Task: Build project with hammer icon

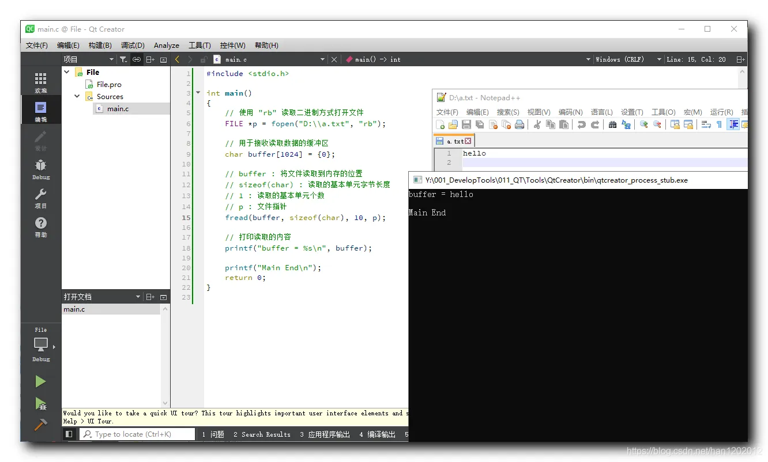Action: pos(40,425)
